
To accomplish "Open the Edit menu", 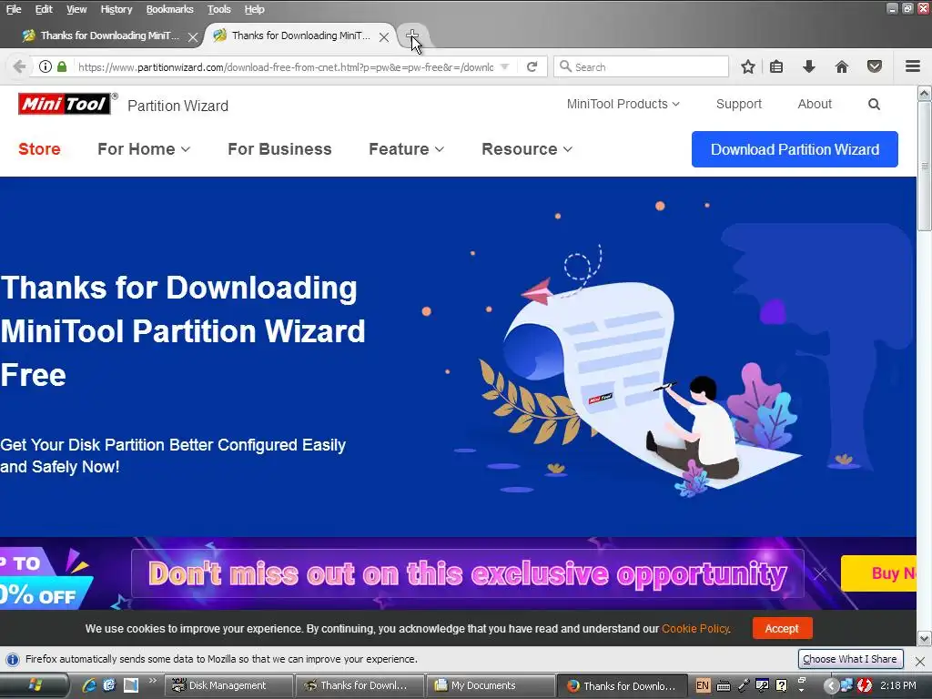I will point(44,9).
